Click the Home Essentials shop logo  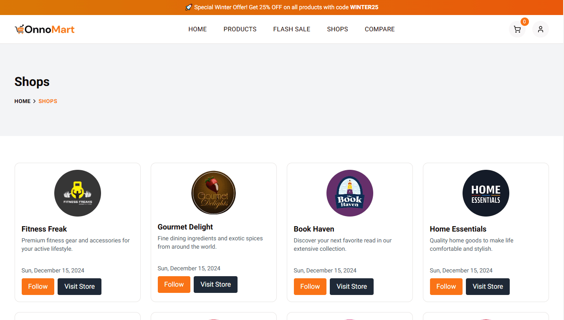(486, 193)
